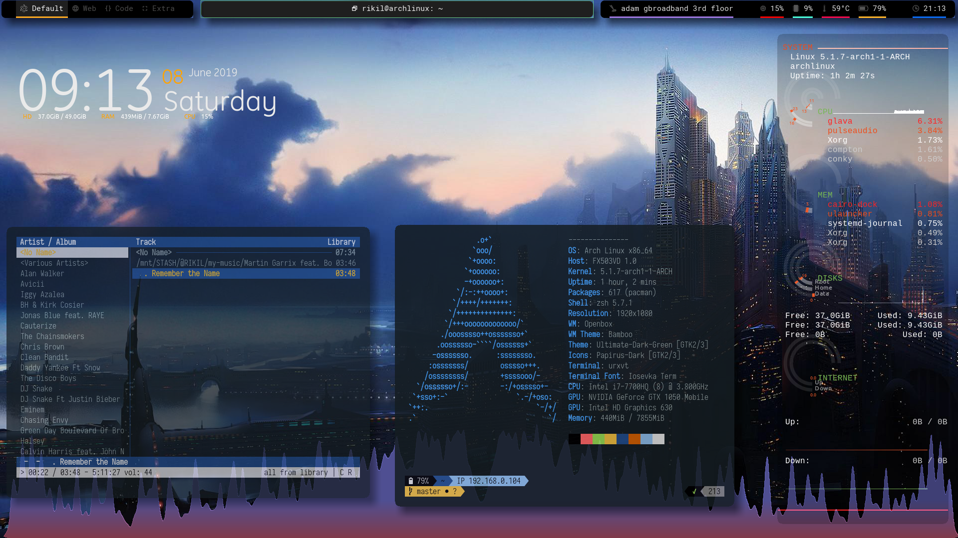The image size is (958, 538).
Task: Click the wifi network name in top bar
Action: 677,8
